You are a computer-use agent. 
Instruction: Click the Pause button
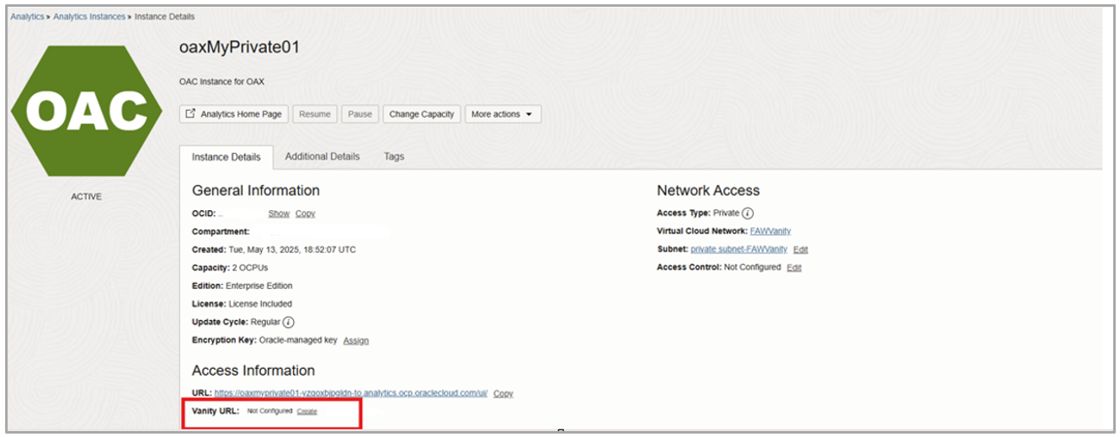(x=360, y=114)
